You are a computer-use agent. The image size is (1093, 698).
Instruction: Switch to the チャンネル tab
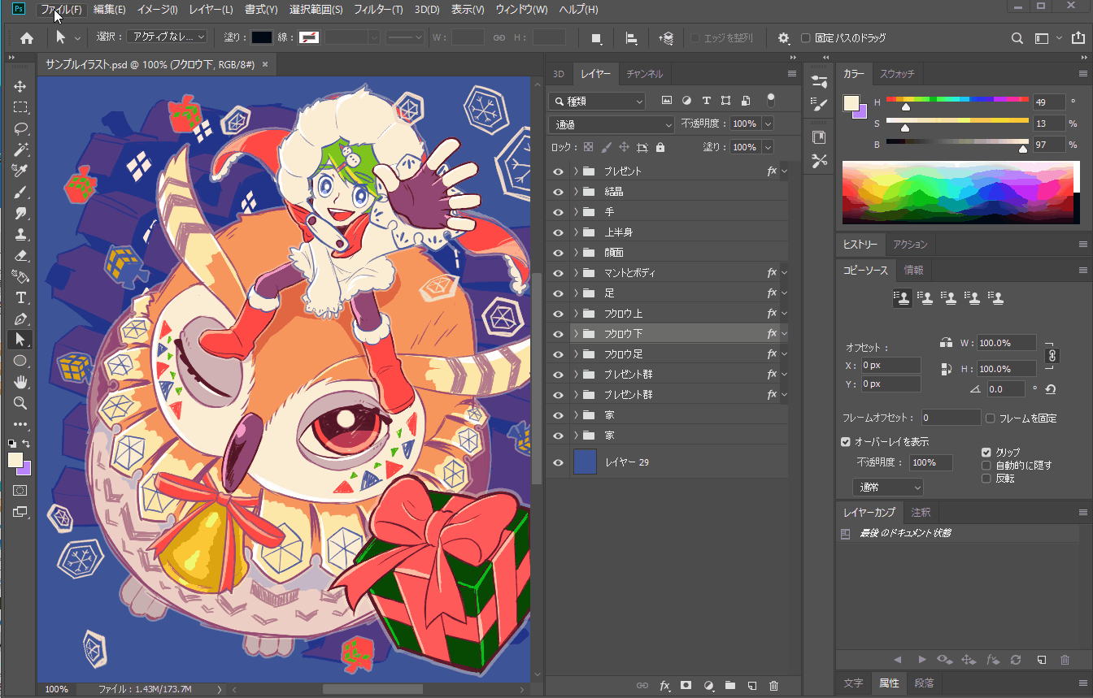(644, 74)
